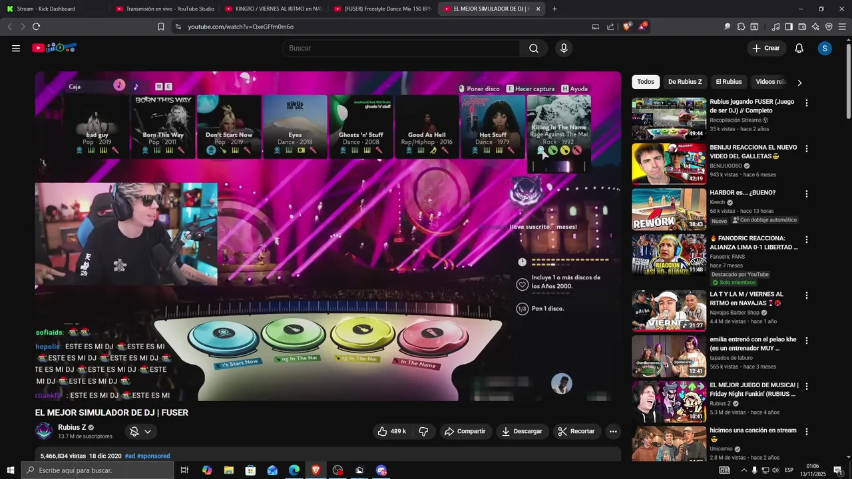Screen dimensions: 852x479
Task: Switch to Transmisión en vivo YouTube Studio tab
Action: pyautogui.click(x=164, y=9)
